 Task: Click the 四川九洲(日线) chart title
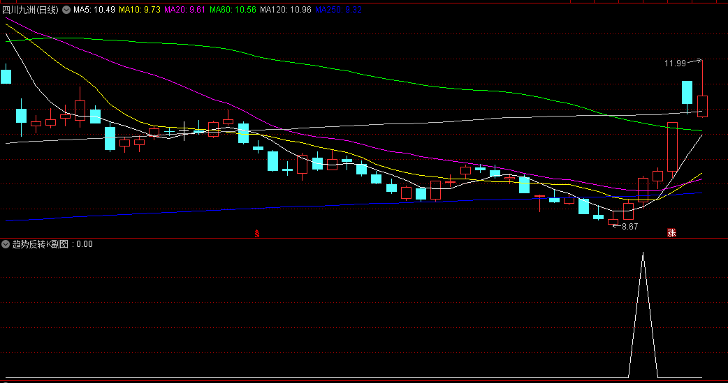pyautogui.click(x=31, y=10)
